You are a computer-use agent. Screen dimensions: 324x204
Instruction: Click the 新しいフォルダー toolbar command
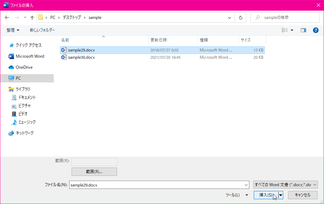43,30
